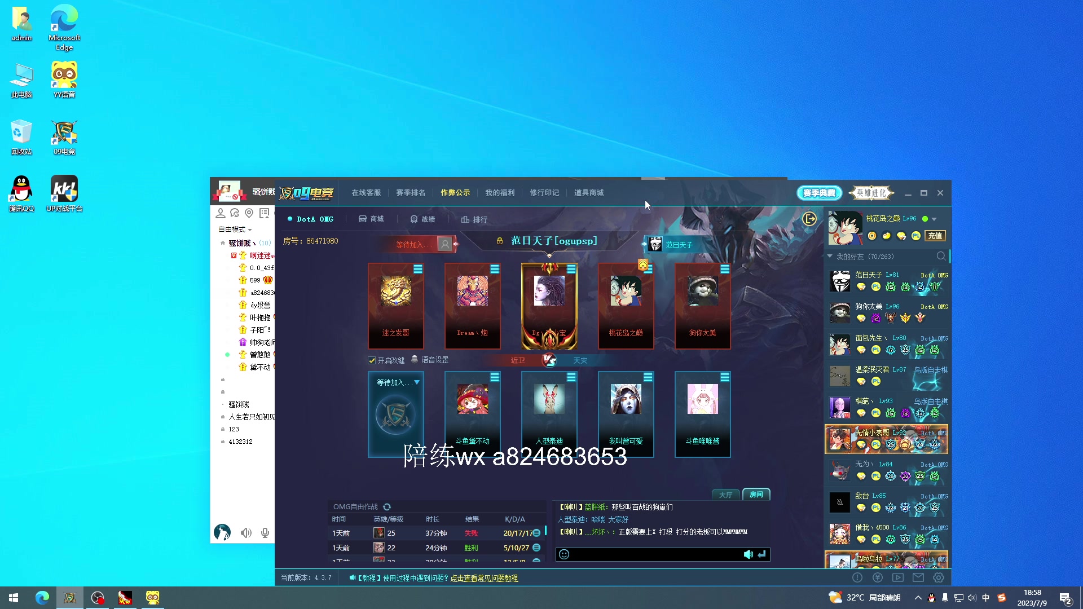Open the 商城 shop icon tab
The width and height of the screenshot is (1083, 609).
[x=371, y=219]
